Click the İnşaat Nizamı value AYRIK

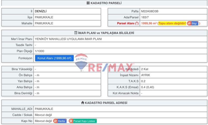[x=146, y=75]
